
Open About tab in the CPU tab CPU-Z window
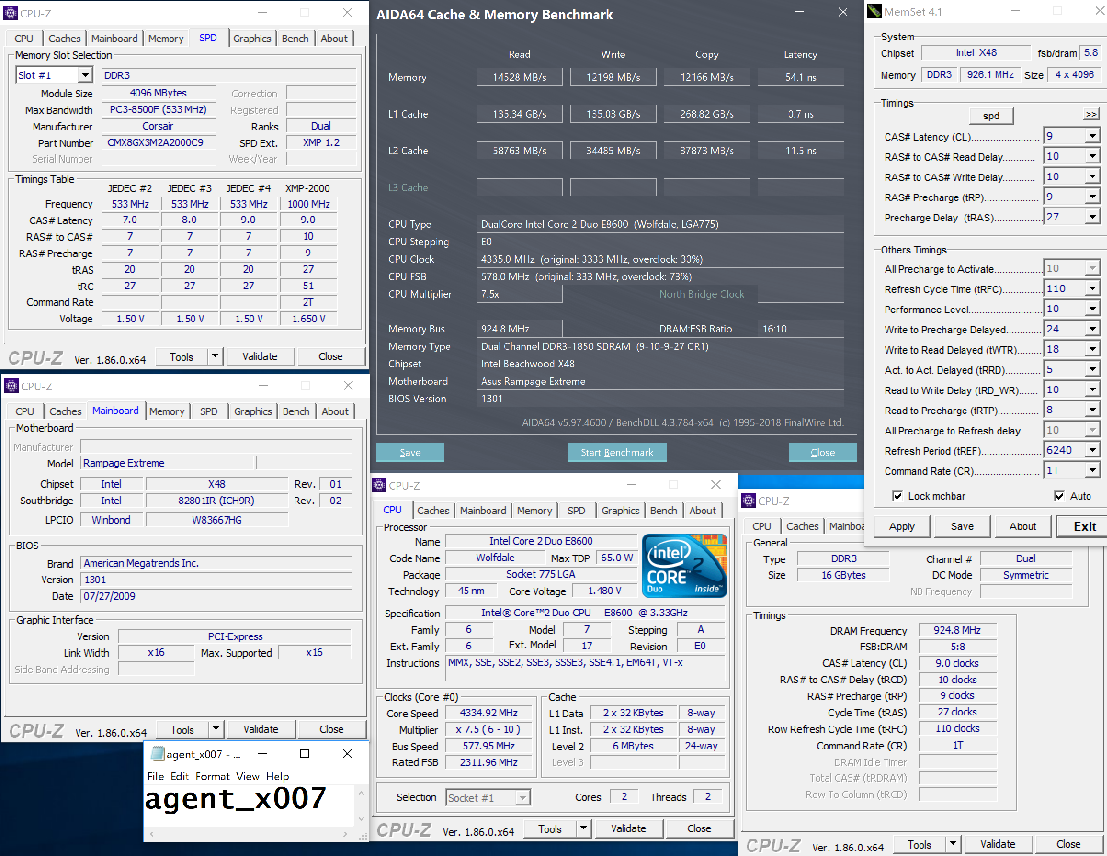click(703, 511)
